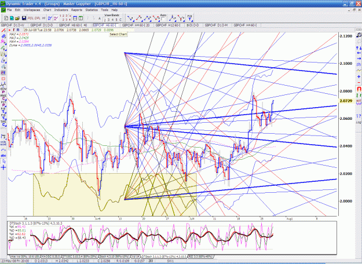Click the red dot record icon
This screenshot has height=264, width=362.
tap(10, 30)
